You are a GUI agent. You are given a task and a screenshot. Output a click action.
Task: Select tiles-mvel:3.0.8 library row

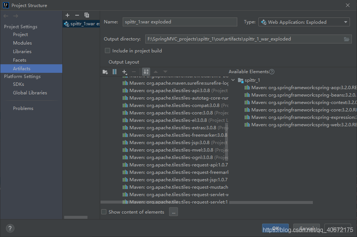click(x=175, y=150)
